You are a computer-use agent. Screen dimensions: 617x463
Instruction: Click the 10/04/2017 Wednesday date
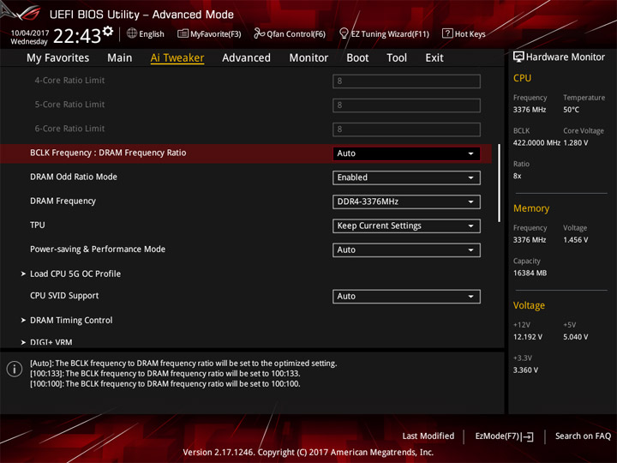coord(29,37)
